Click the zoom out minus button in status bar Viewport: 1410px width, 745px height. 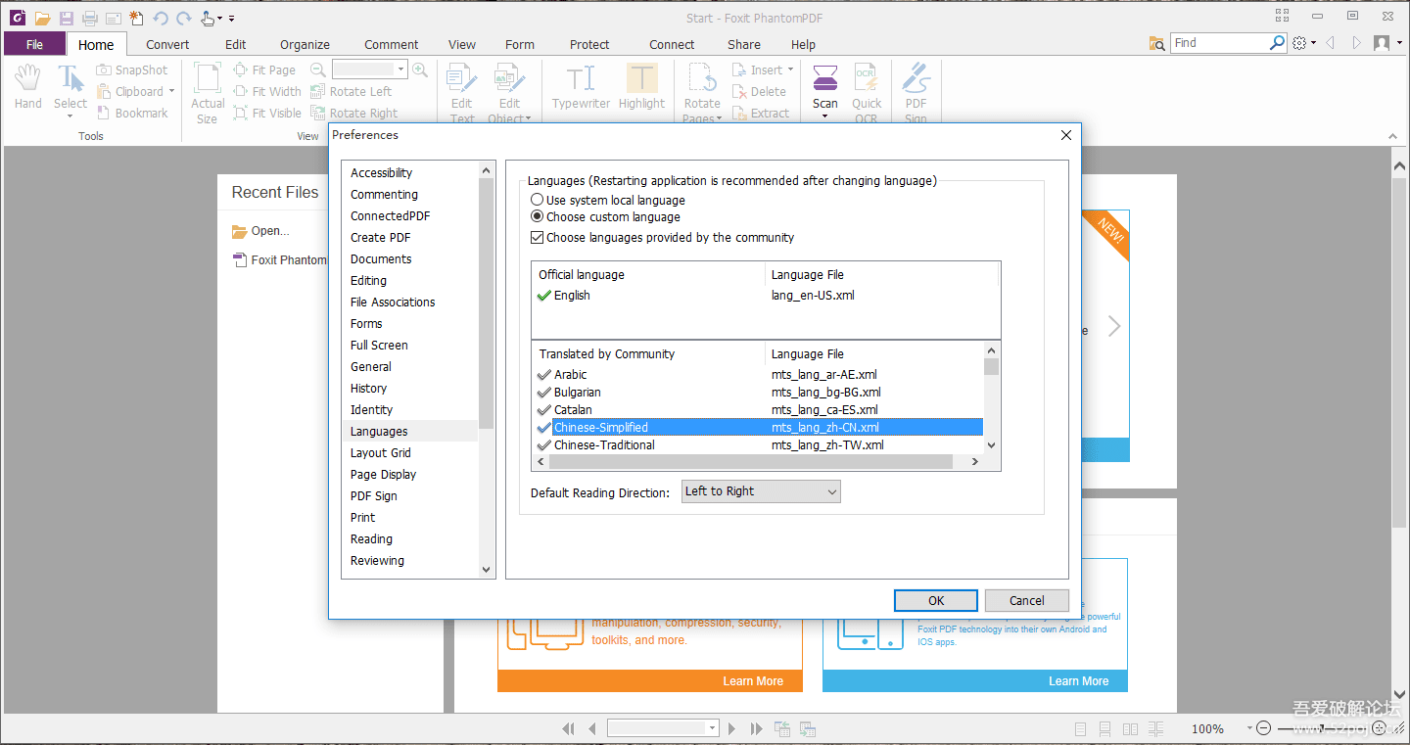(x=1263, y=728)
